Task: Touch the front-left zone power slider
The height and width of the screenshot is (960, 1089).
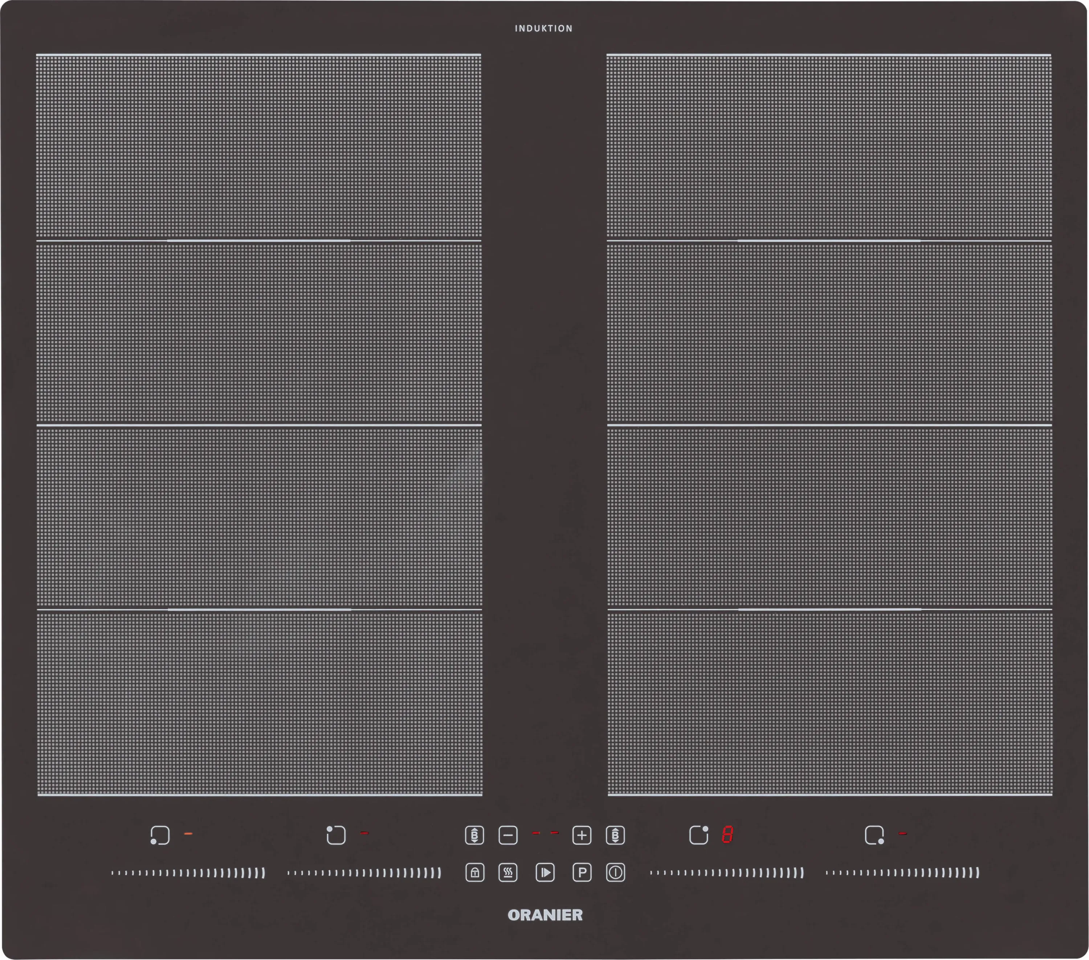Action: tap(188, 873)
